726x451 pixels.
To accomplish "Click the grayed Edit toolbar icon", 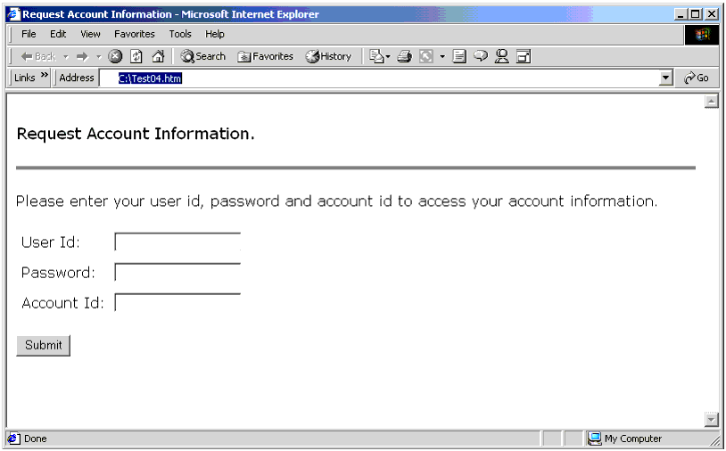I will (426, 56).
